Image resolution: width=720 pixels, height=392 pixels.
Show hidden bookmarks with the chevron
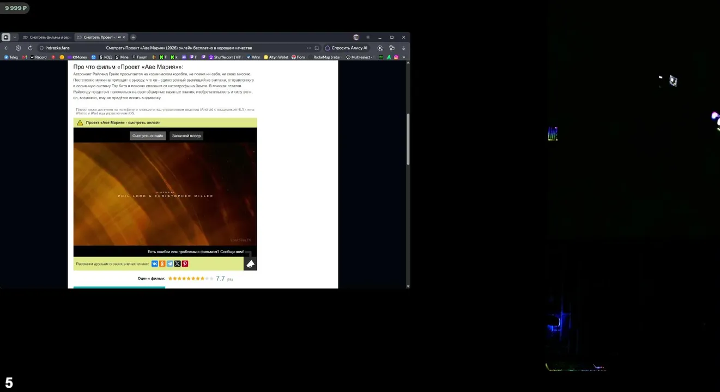(x=404, y=57)
